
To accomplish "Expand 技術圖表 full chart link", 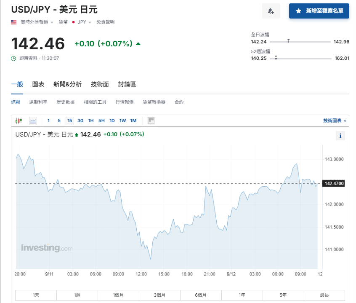I will pyautogui.click(x=334, y=121).
